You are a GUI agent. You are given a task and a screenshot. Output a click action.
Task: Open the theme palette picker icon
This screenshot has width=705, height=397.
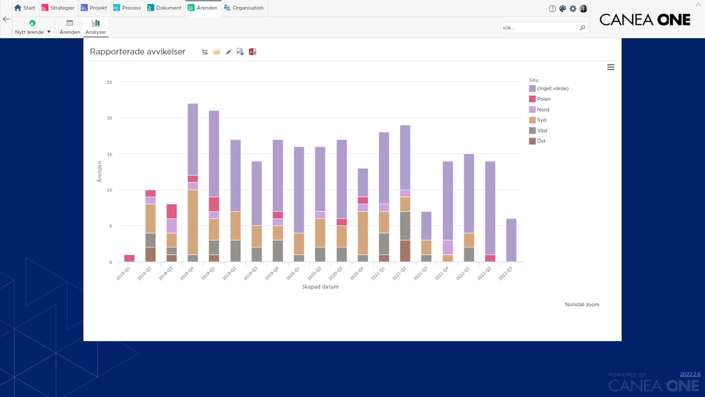pyautogui.click(x=562, y=8)
